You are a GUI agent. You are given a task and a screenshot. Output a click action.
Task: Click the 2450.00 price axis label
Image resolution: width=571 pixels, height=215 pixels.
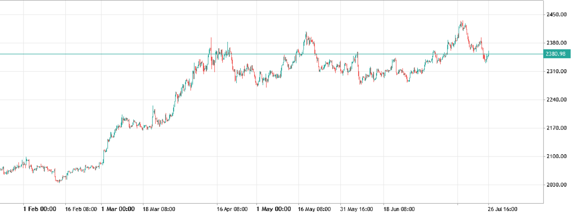pos(556,15)
